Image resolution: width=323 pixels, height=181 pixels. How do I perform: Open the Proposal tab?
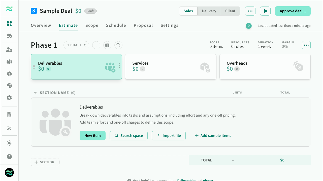pos(143,25)
